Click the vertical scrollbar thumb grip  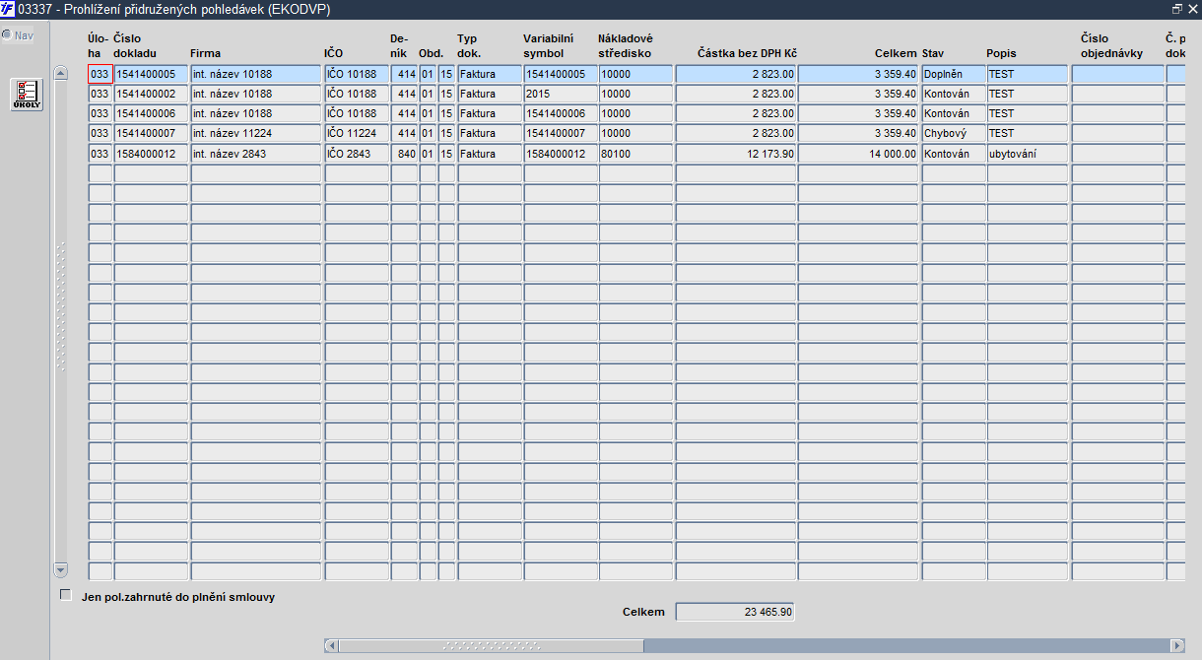(x=60, y=307)
